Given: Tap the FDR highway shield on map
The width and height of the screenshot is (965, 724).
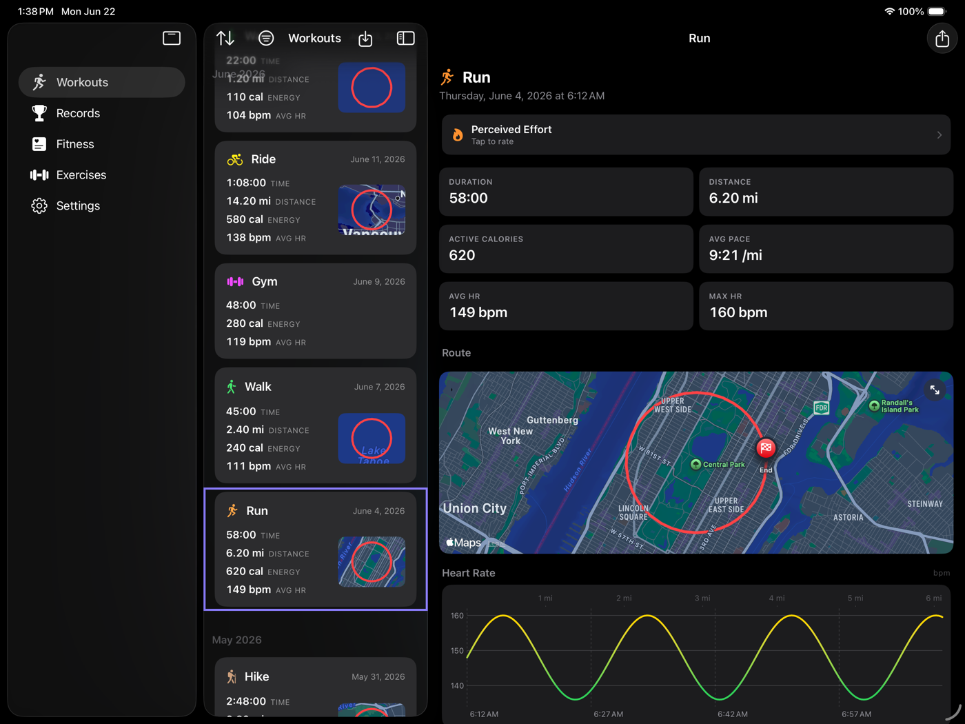Looking at the screenshot, I should (822, 408).
